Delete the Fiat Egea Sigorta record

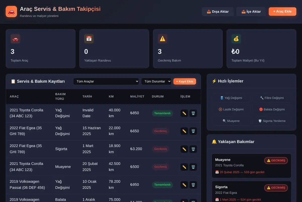click(193, 149)
